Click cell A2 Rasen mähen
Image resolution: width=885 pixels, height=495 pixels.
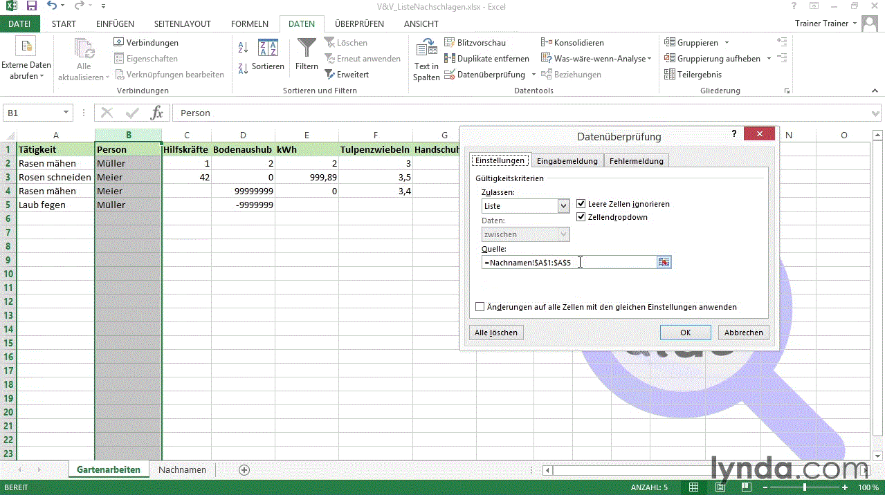point(55,163)
